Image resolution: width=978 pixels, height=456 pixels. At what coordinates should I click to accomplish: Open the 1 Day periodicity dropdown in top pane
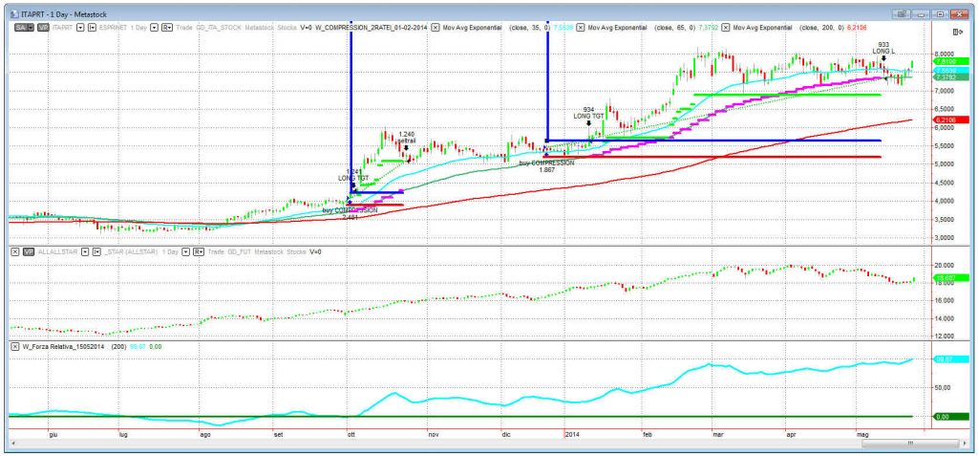point(155,28)
